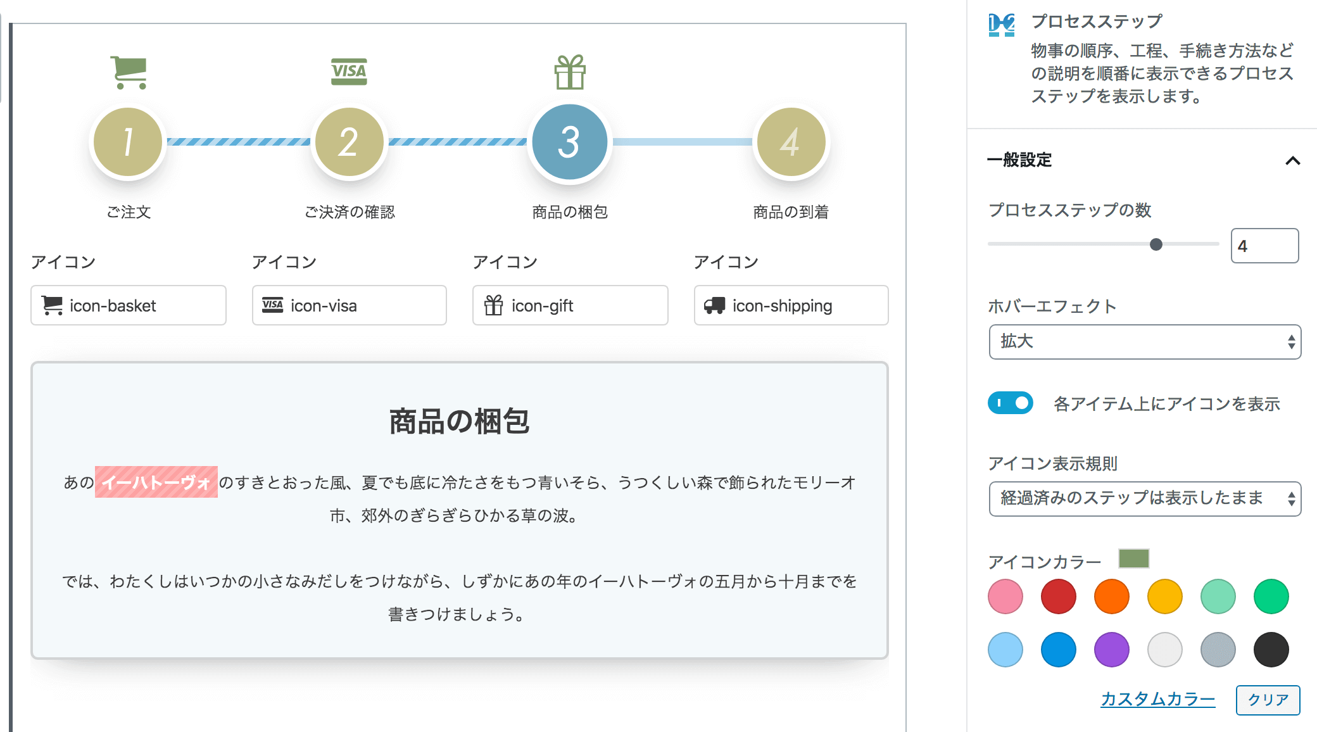
Task: Open the icon-shipping icon picker field
Action: point(791,306)
